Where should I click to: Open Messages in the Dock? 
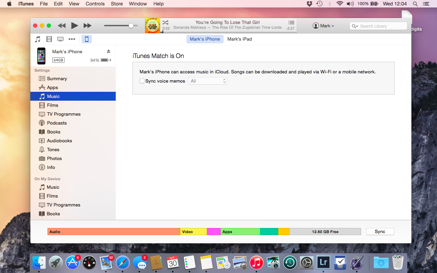coord(139,262)
